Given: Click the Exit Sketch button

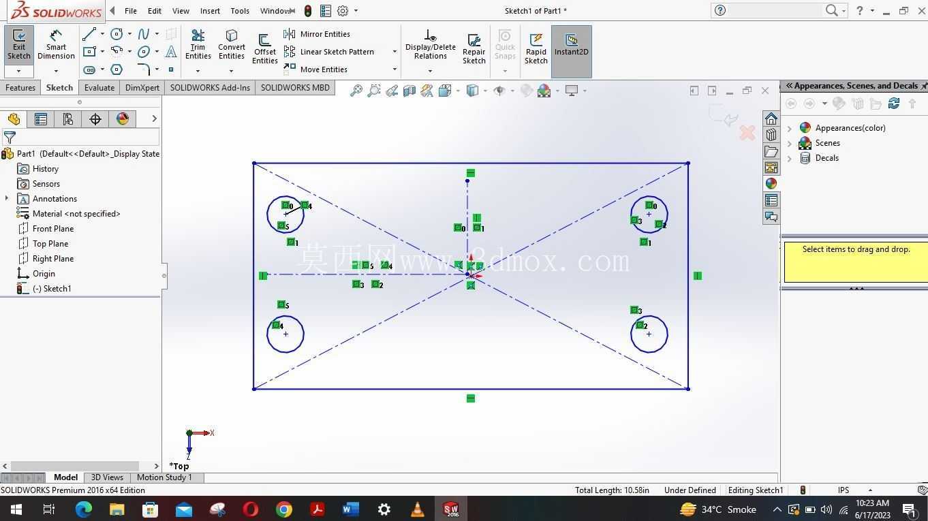Looking at the screenshot, I should pos(19,46).
